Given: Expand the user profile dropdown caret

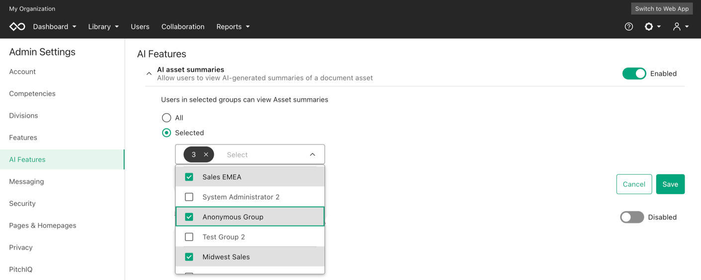Looking at the screenshot, I should pyautogui.click(x=687, y=27).
